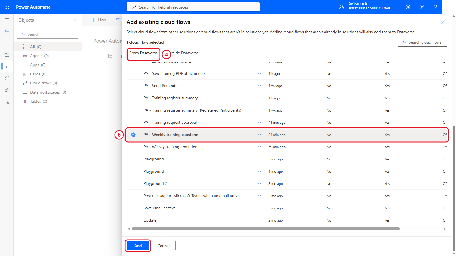
Task: Select Cloud flows (0) in Objects tree
Action: 48,83
